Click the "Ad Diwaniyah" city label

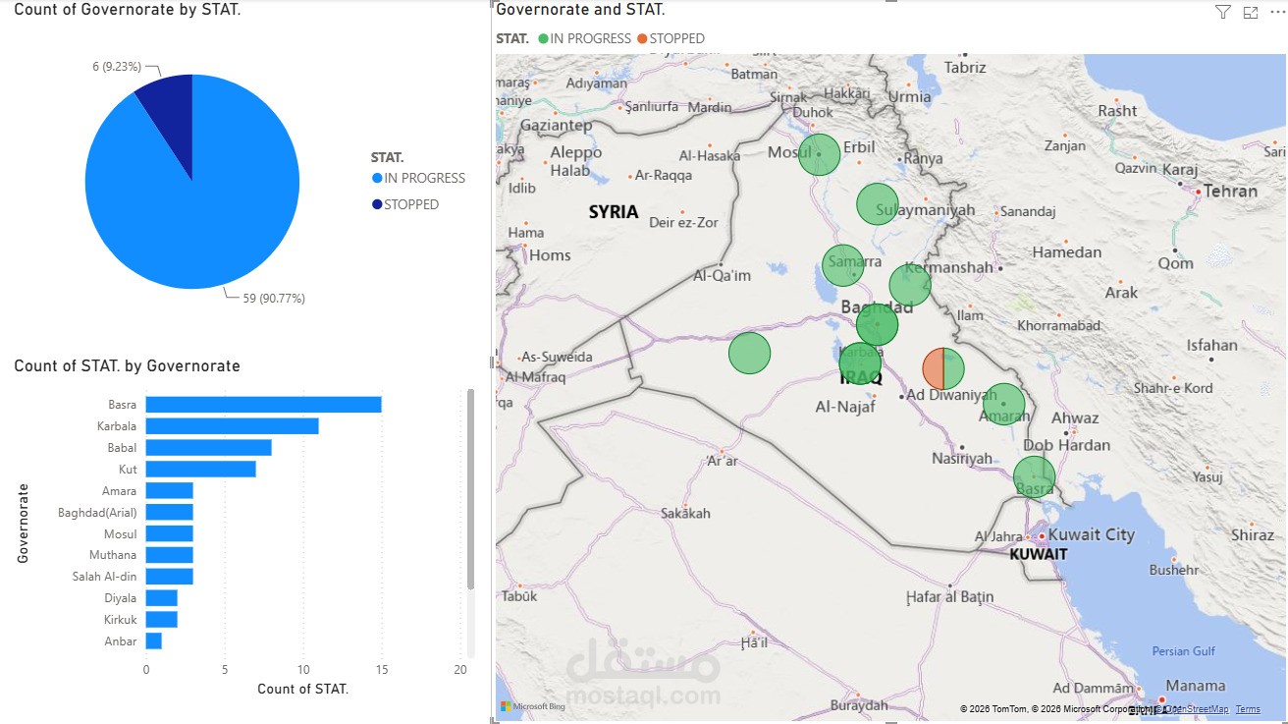coord(951,395)
